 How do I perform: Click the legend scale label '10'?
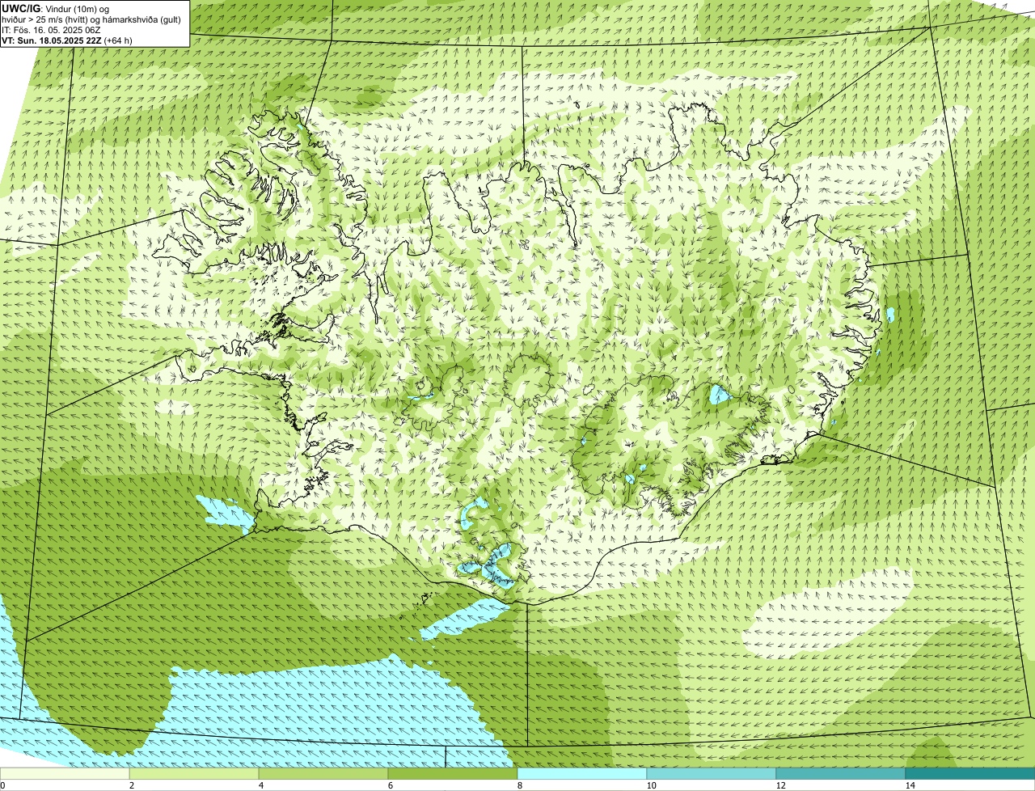pyautogui.click(x=651, y=785)
